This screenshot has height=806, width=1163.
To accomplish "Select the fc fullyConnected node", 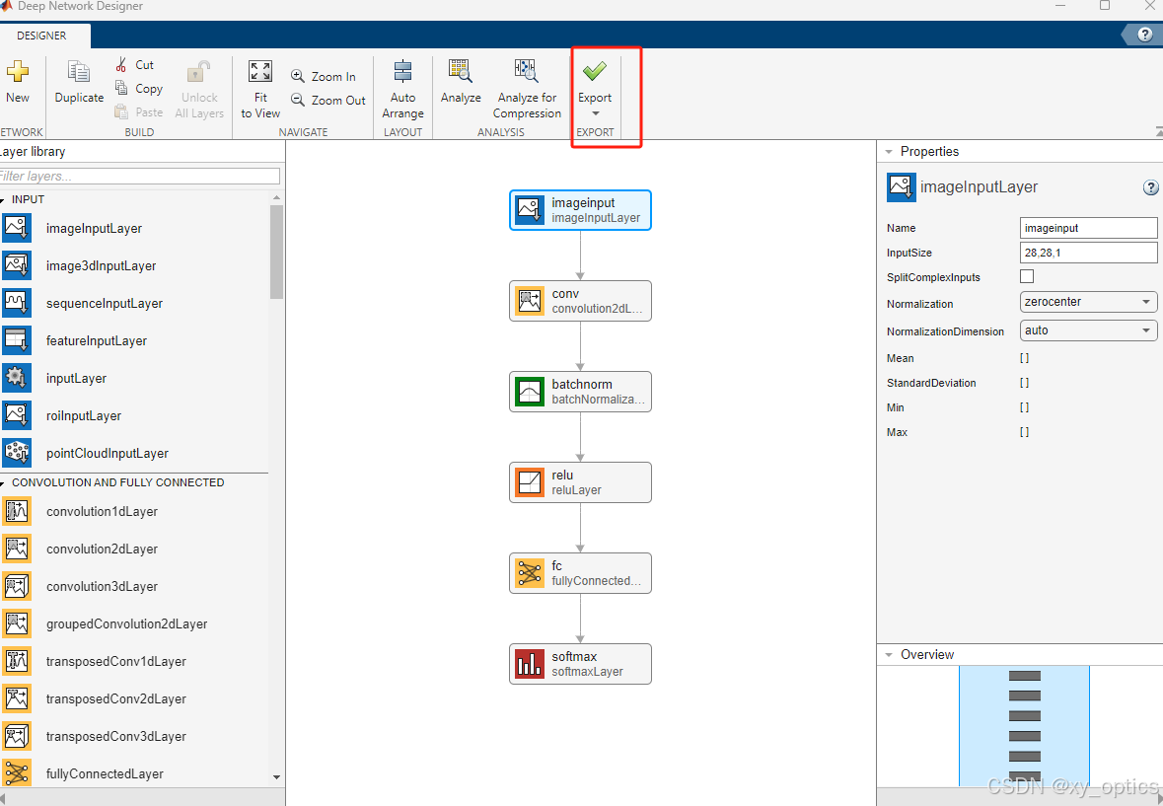I will point(580,573).
